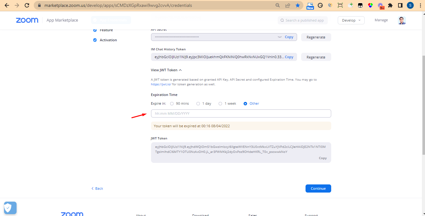Screen dimensions: 425x216
Task: Click the Zoom logo in the header
Action: [27, 20]
